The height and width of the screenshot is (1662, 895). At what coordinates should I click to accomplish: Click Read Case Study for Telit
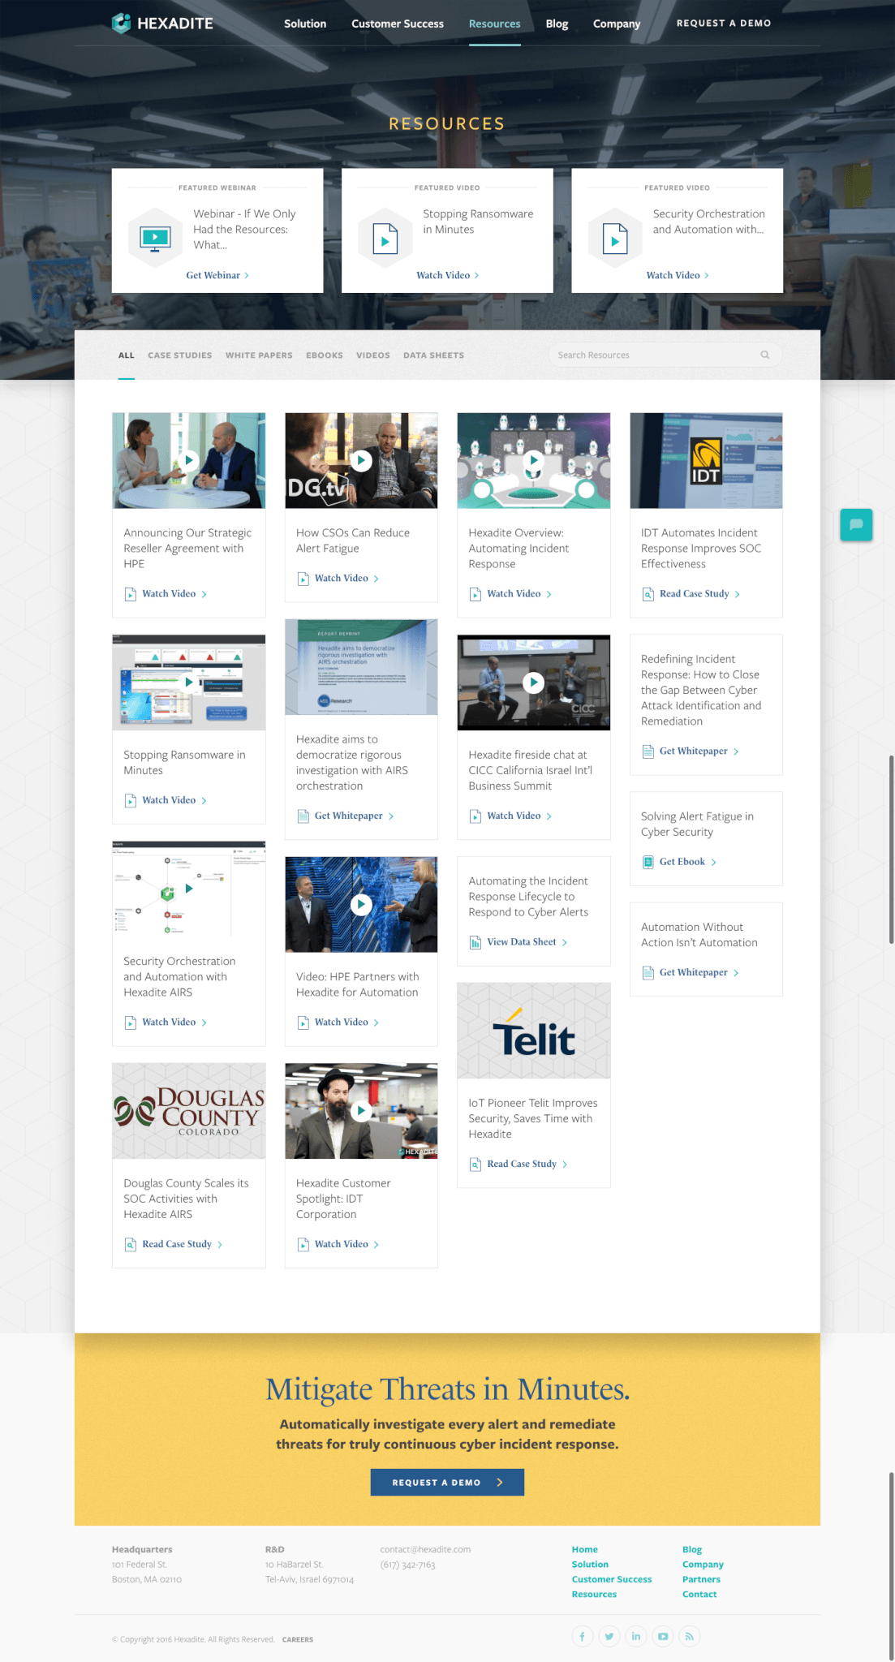(527, 1164)
